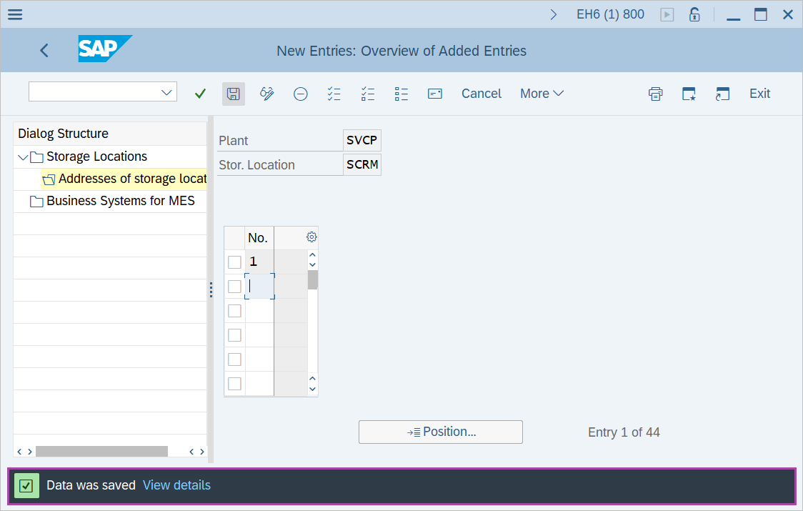Click the dialog structure horizontal scrollbar

click(101, 451)
